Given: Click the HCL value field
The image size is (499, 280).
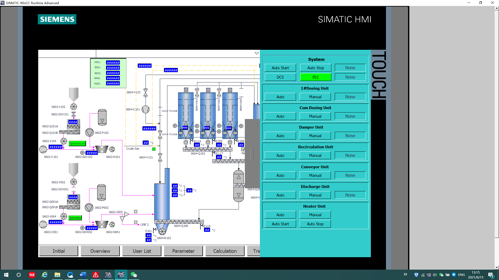Looking at the screenshot, I should [x=113, y=62].
